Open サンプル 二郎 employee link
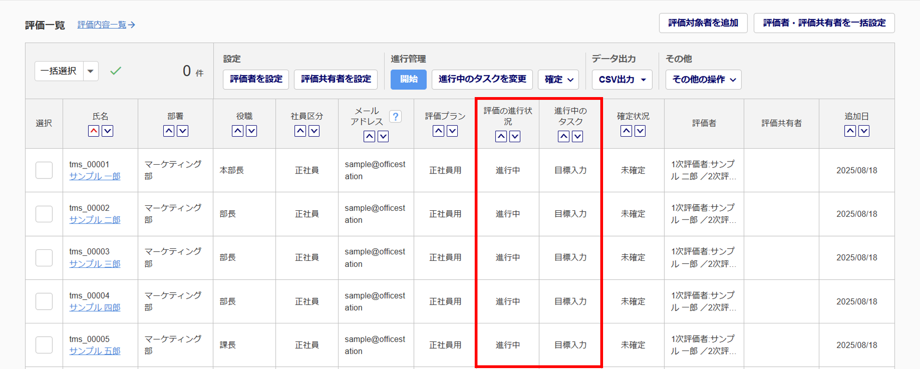The height and width of the screenshot is (369, 920). click(95, 220)
